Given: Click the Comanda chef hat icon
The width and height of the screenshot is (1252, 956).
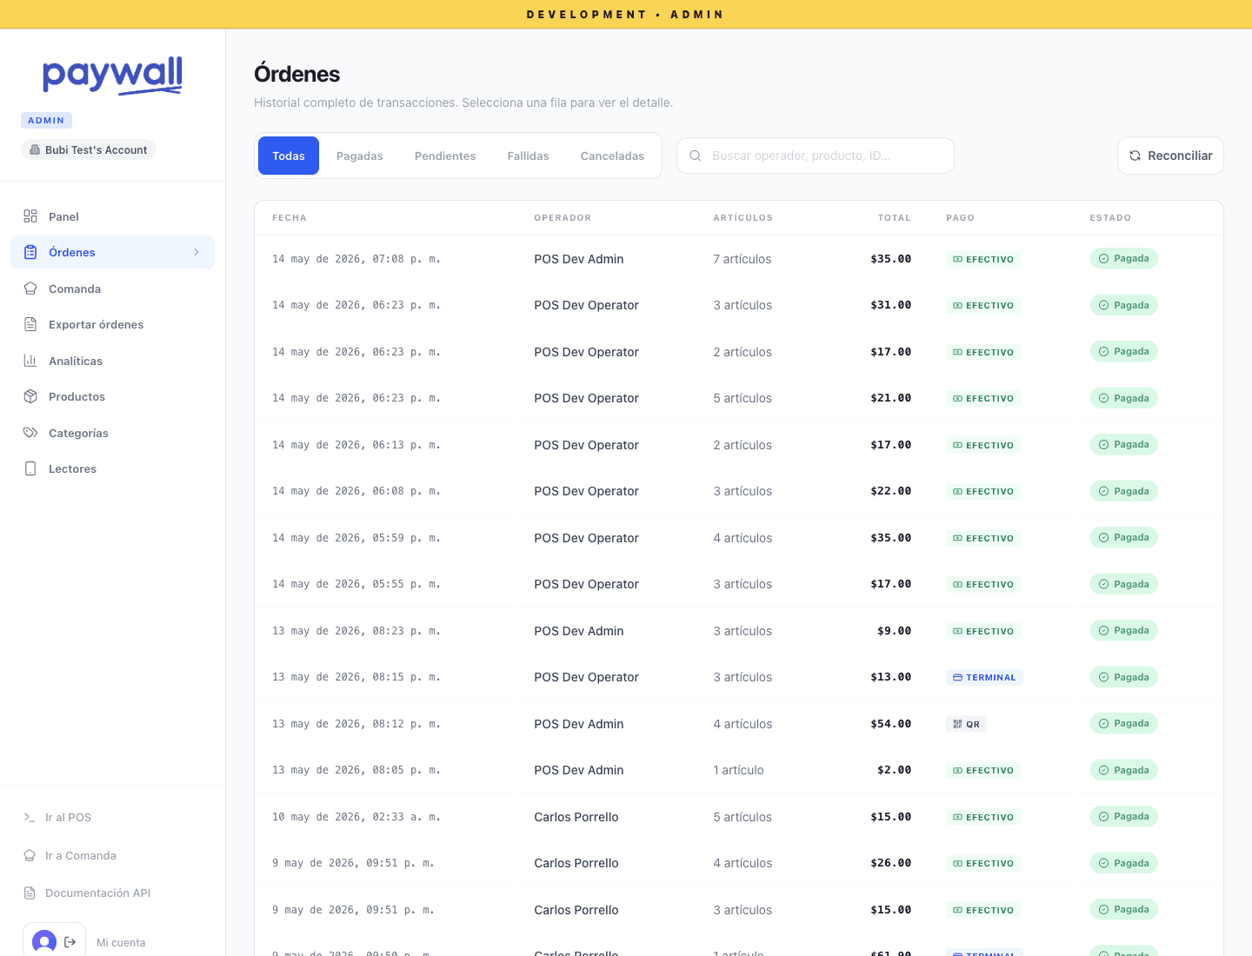Looking at the screenshot, I should [30, 289].
